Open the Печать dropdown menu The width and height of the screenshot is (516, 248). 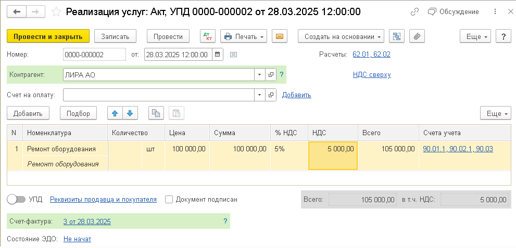244,36
